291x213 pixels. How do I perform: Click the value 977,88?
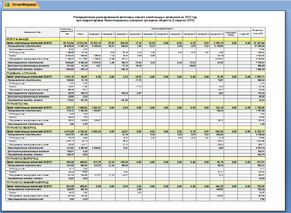click(x=70, y=66)
